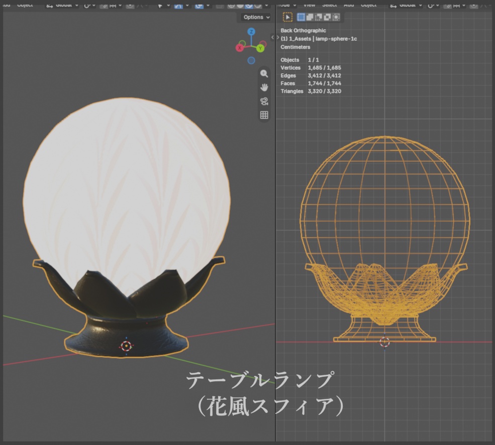Click Faces '1,744 / 1,744' statistic

[x=324, y=83]
